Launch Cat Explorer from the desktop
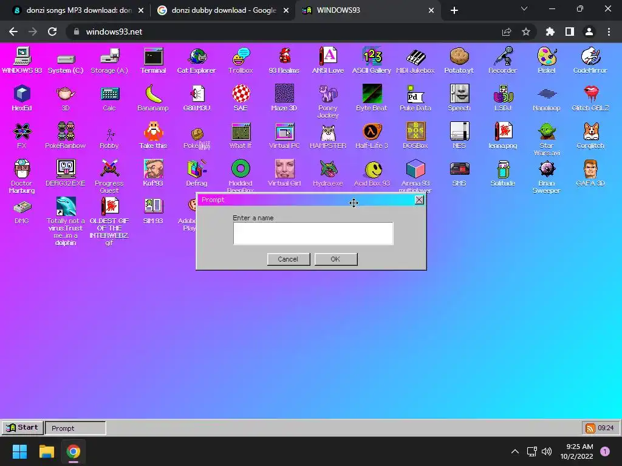The height and width of the screenshot is (466, 622). click(197, 61)
